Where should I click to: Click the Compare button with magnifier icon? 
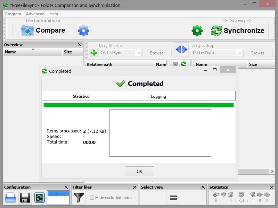[43, 31]
